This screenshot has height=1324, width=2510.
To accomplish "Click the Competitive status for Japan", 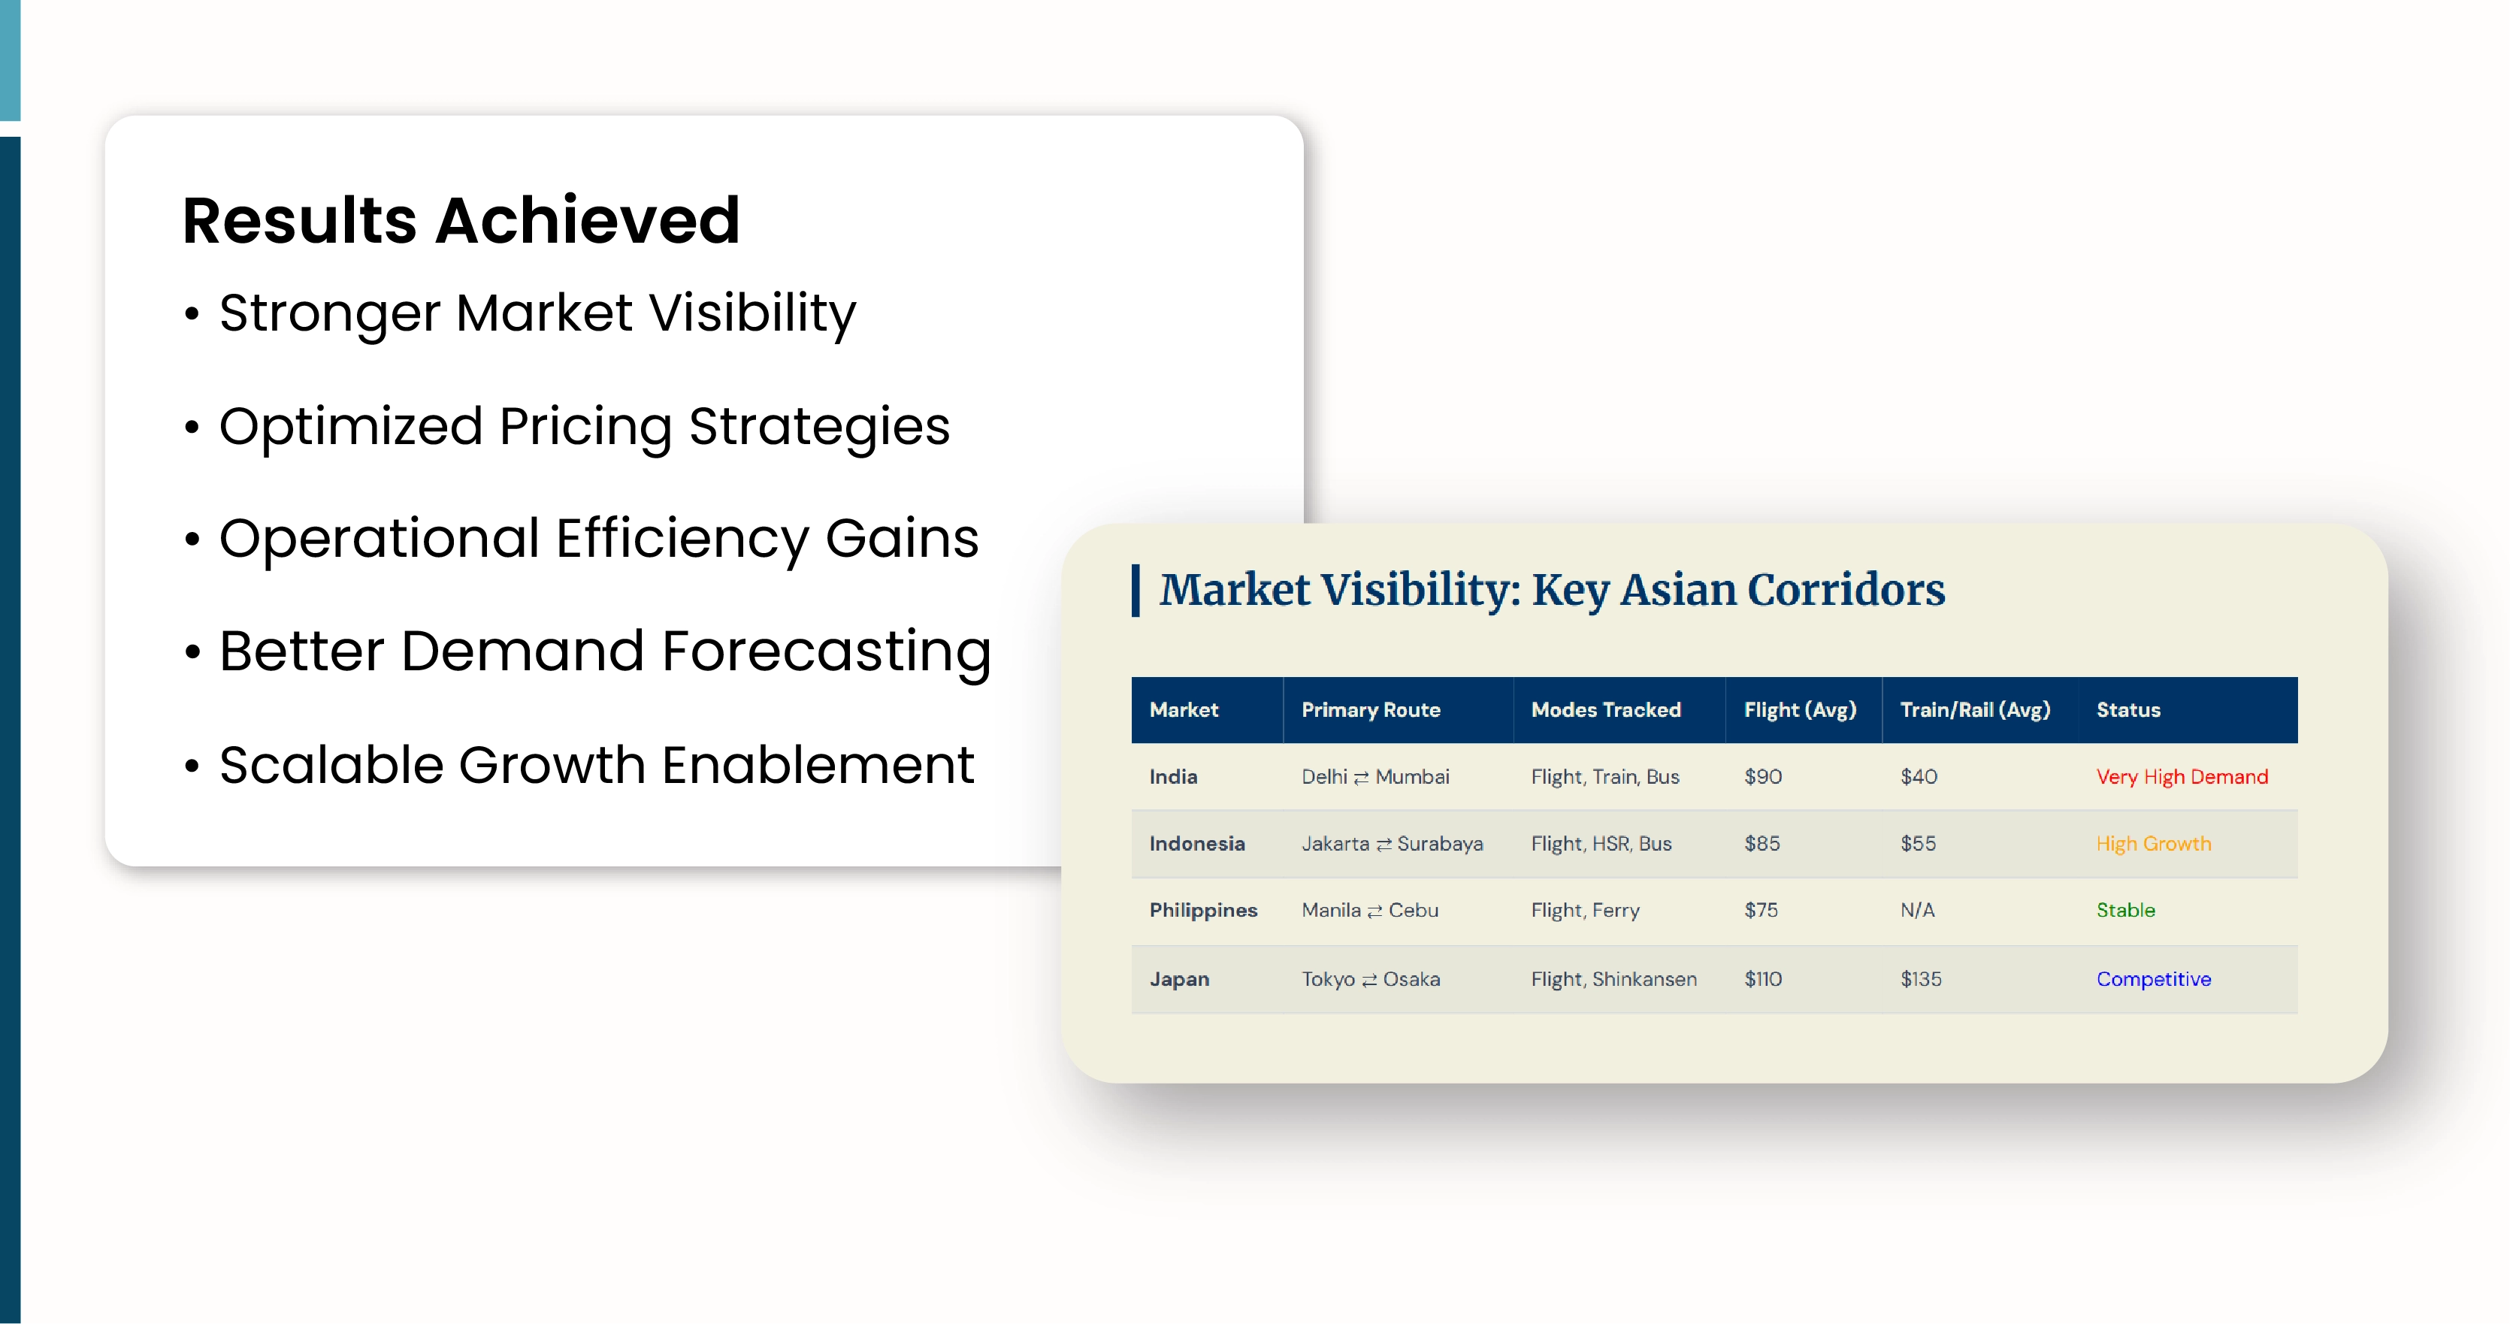I will pyautogui.click(x=2153, y=979).
